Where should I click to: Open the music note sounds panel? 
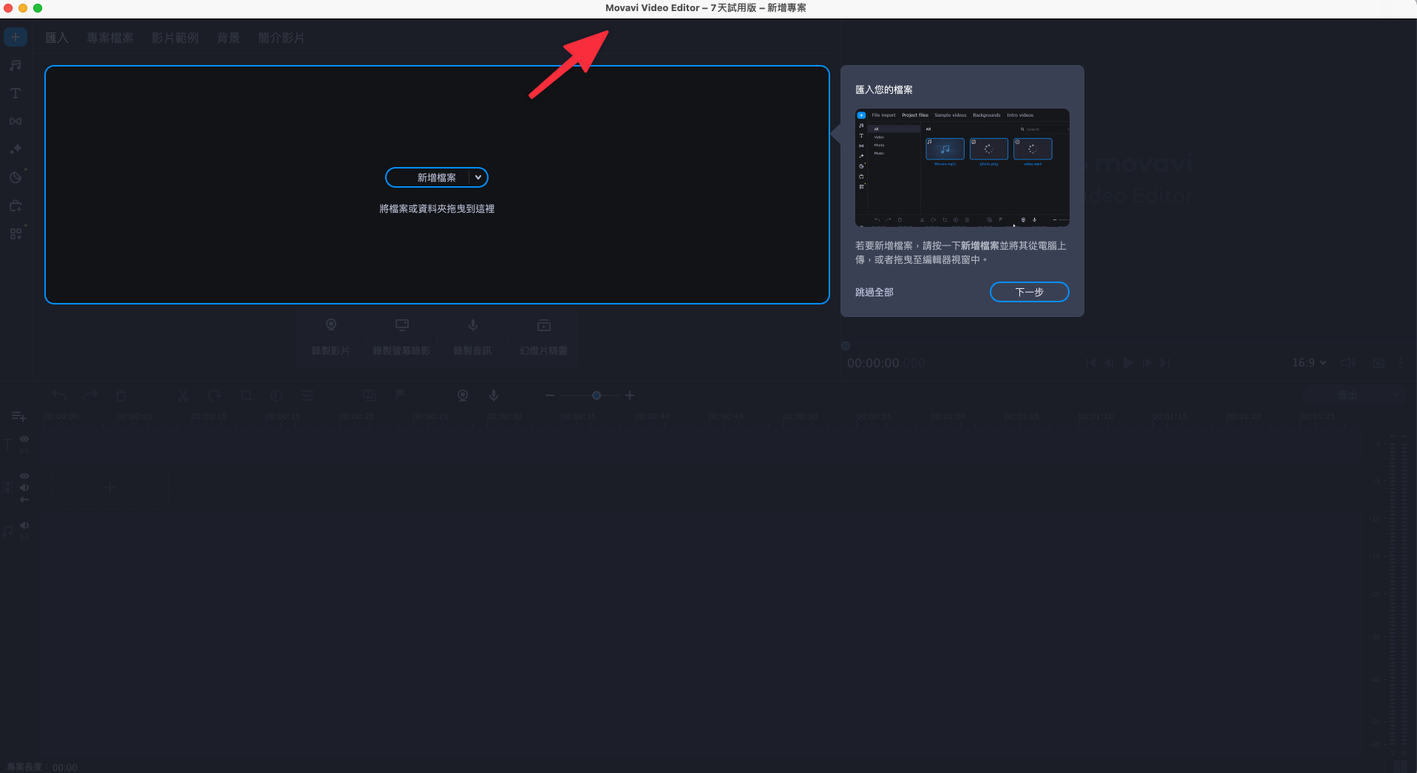tap(16, 65)
